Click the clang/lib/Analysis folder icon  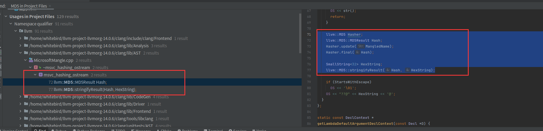point(26,46)
